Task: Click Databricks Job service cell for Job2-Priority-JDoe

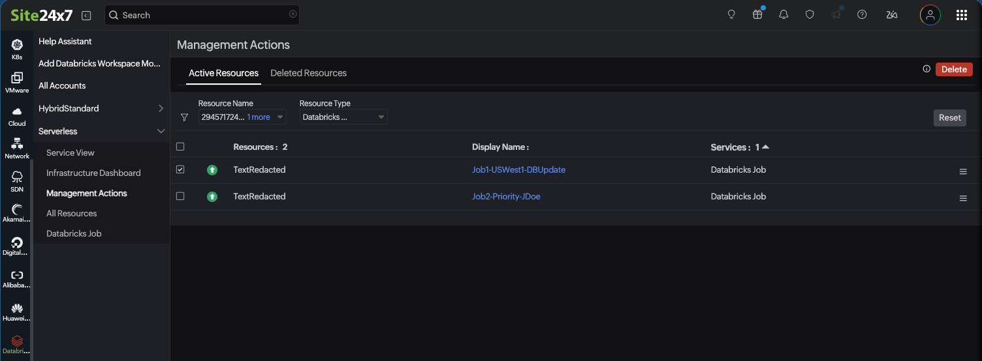Action: tap(738, 196)
